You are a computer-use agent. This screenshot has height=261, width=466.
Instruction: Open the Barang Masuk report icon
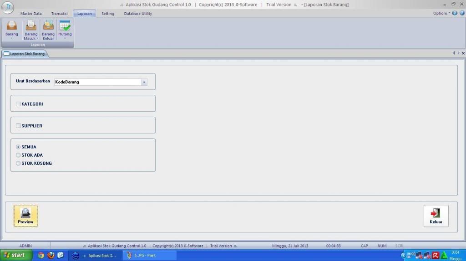click(31, 26)
